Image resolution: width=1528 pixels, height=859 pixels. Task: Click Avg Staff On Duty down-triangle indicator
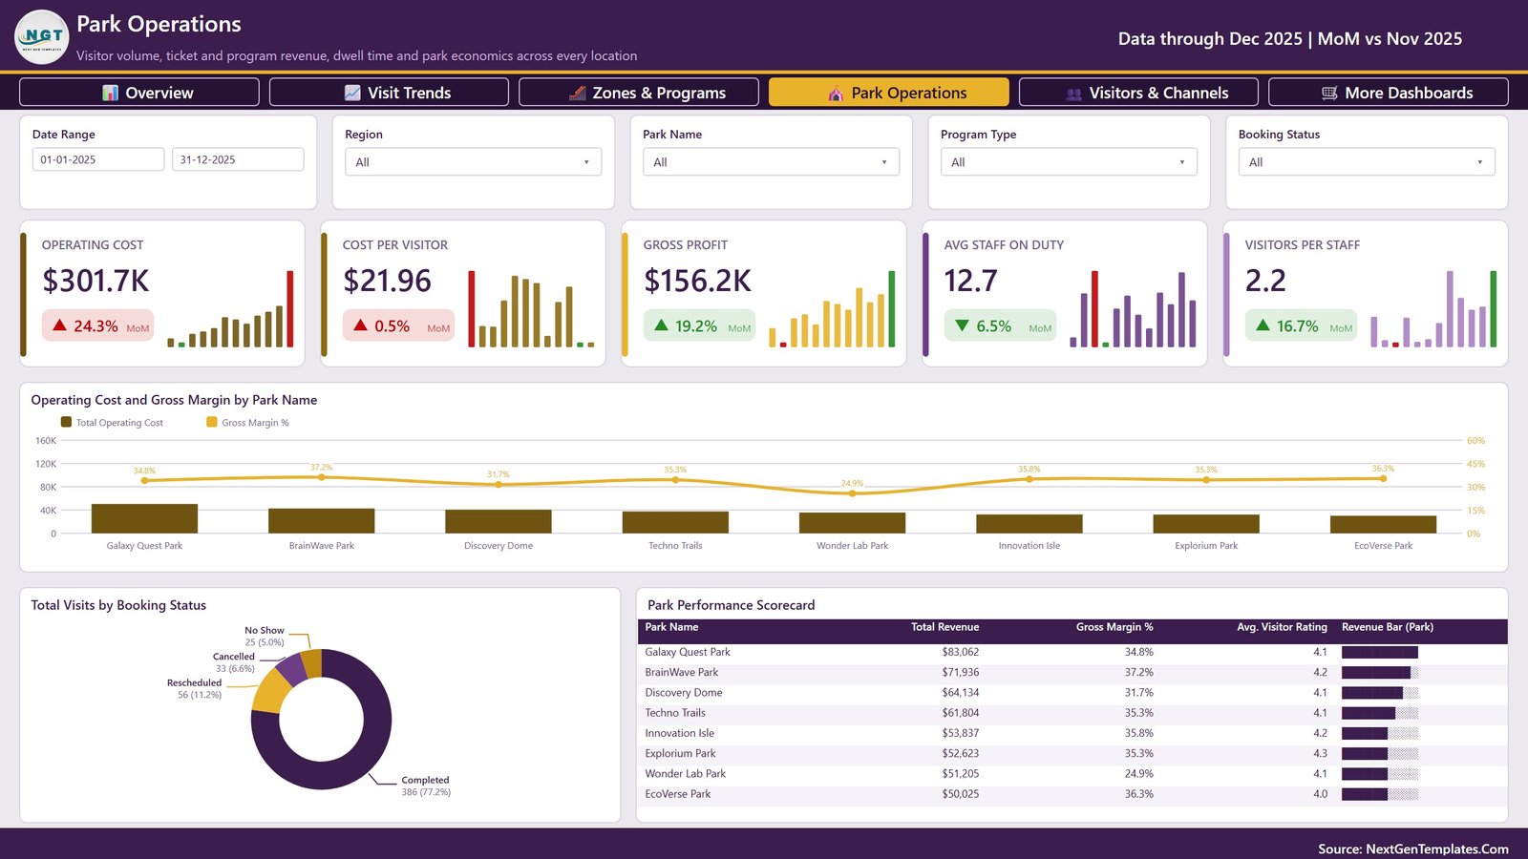[x=962, y=325]
